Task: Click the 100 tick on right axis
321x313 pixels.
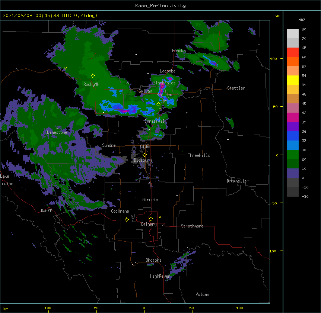Action: pos(273,59)
